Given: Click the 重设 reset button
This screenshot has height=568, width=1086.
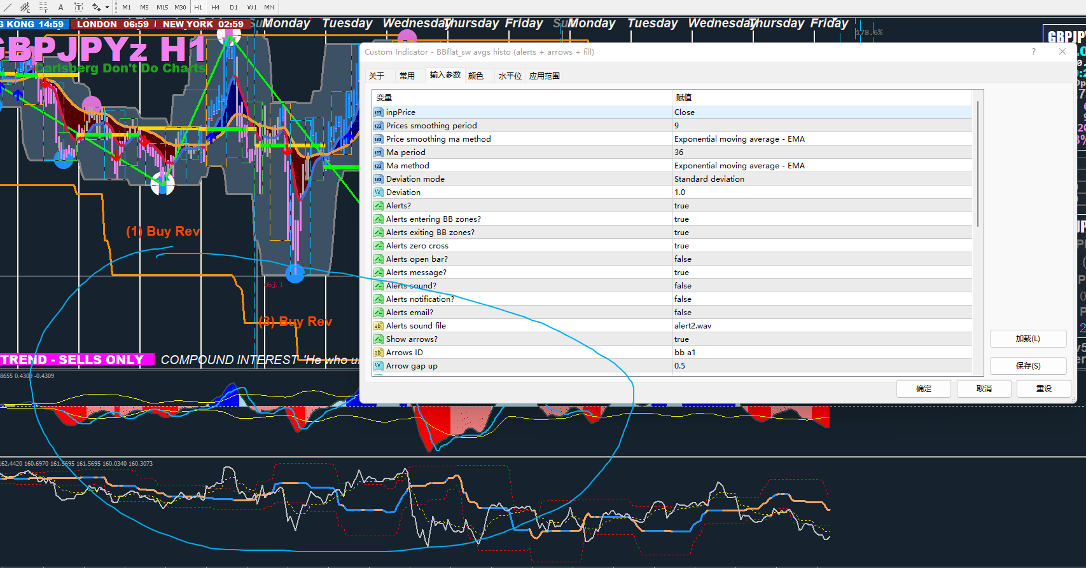Looking at the screenshot, I should 1043,389.
